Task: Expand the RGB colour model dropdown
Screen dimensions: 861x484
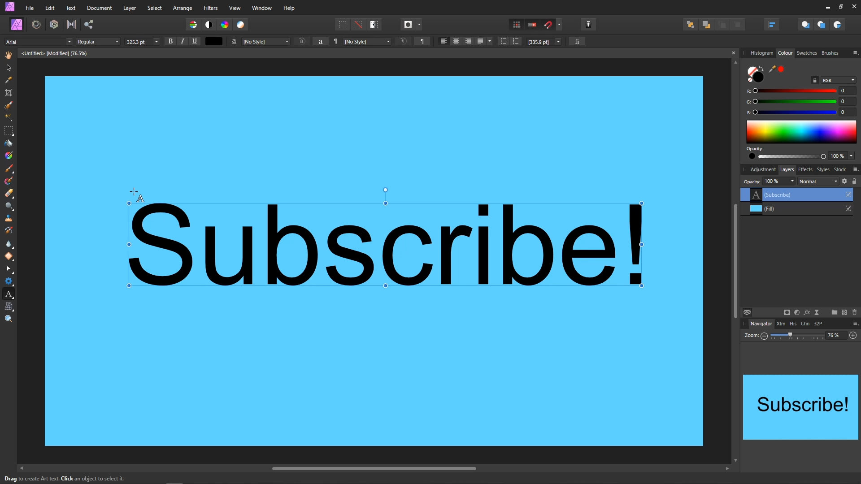Action: (x=839, y=80)
